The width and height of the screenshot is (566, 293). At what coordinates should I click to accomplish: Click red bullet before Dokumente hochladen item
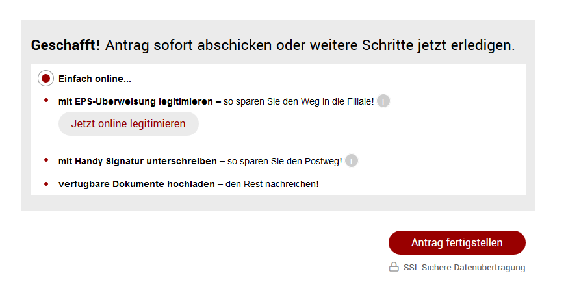46,184
